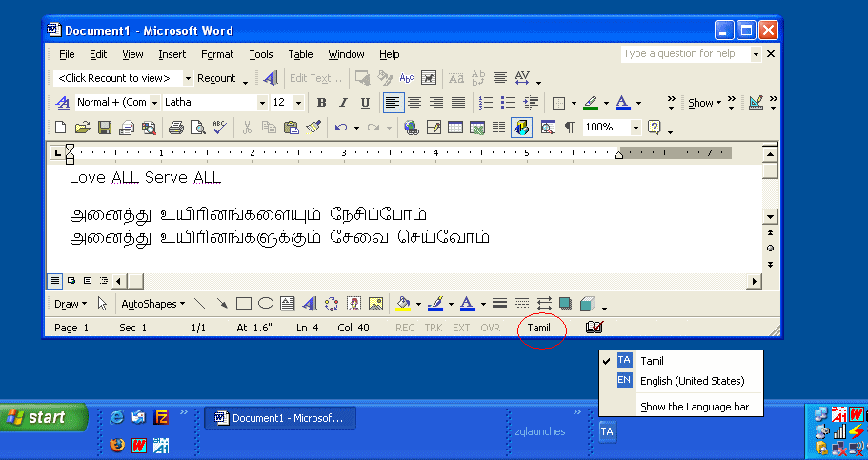Toggle Show/Hide paragraph marks
Viewport: 868px width, 460px height.
[569, 128]
